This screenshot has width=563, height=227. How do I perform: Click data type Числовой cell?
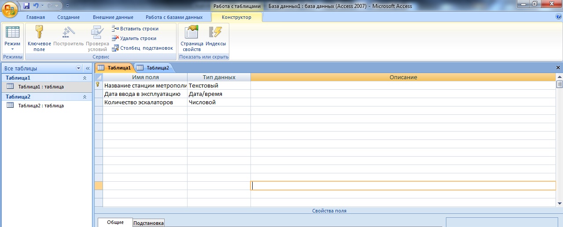pos(219,102)
